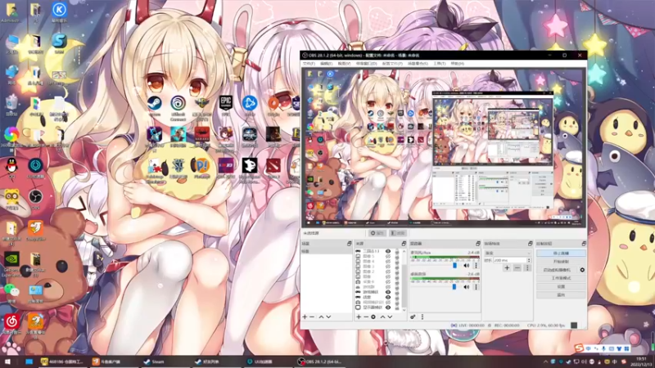Screen dimensions: 655x368
Task: Remove the selected source with the minus icon
Action: point(366,317)
